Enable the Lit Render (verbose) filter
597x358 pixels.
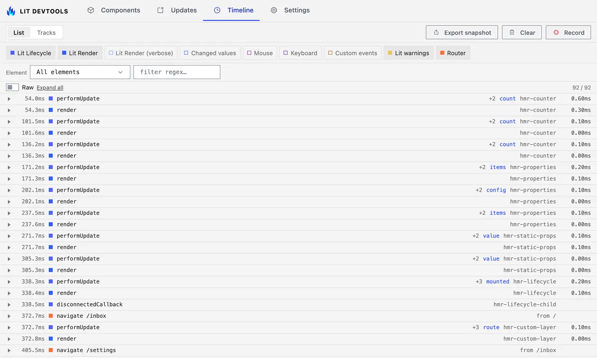tap(141, 53)
